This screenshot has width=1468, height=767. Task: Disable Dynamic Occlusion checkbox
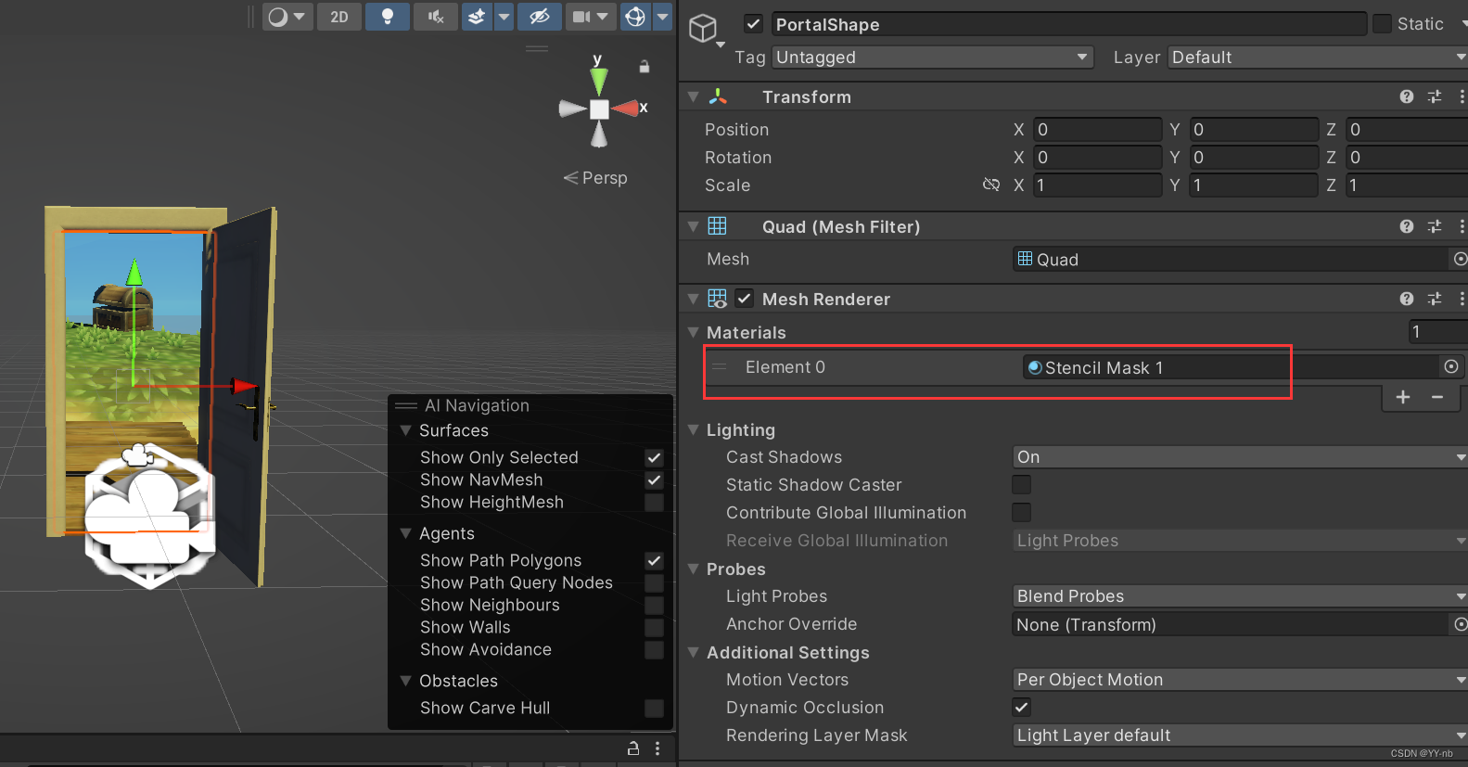point(1021,708)
